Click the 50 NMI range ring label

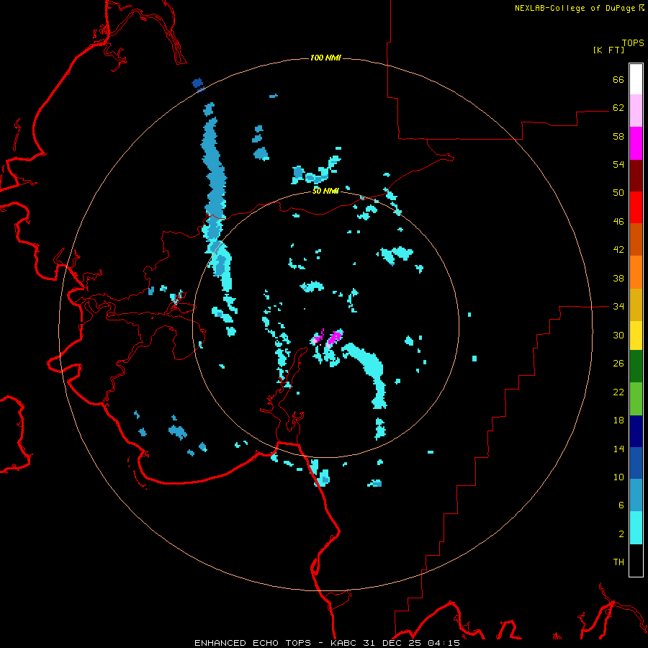click(325, 191)
